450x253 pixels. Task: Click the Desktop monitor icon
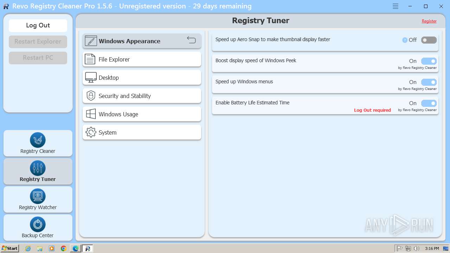(91, 78)
